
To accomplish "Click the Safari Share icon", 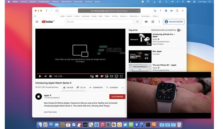I will (177, 11).
